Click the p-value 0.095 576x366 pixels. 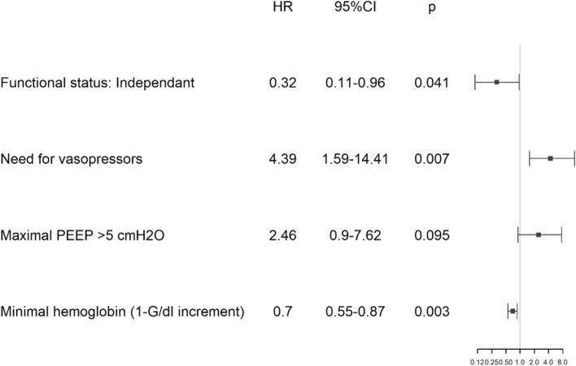[x=430, y=235]
